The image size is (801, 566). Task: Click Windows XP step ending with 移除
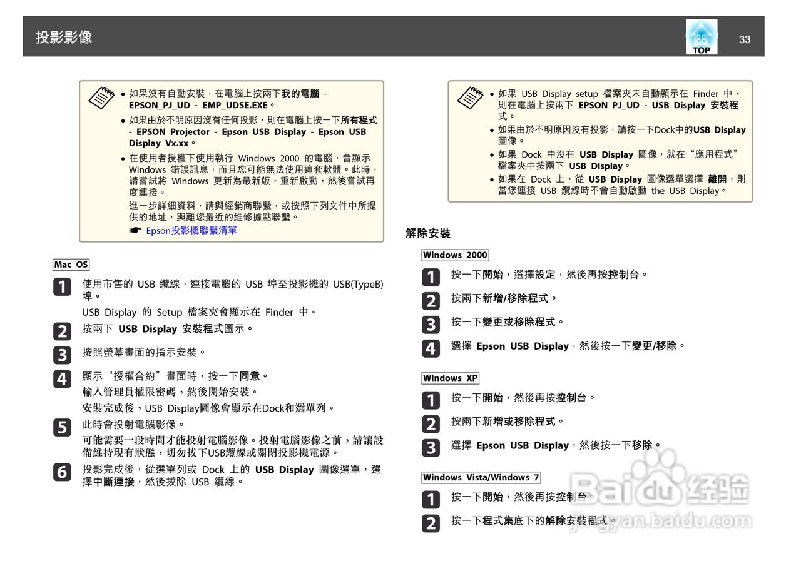556,445
